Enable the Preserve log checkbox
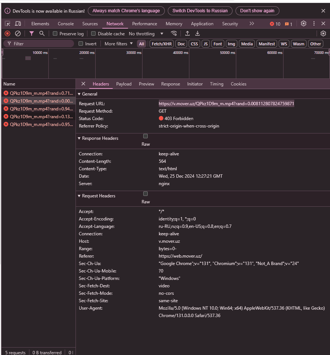Screen dimensions: 330x355 click(x=55, y=33)
